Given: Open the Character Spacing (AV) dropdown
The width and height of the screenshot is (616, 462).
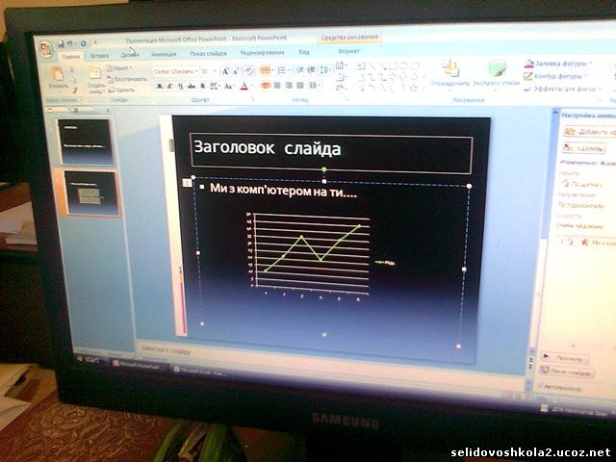Looking at the screenshot, I should [x=215, y=86].
